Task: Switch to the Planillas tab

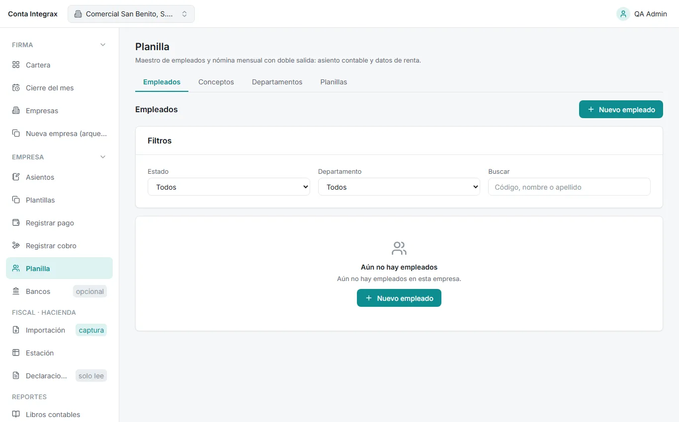Action: [334, 82]
